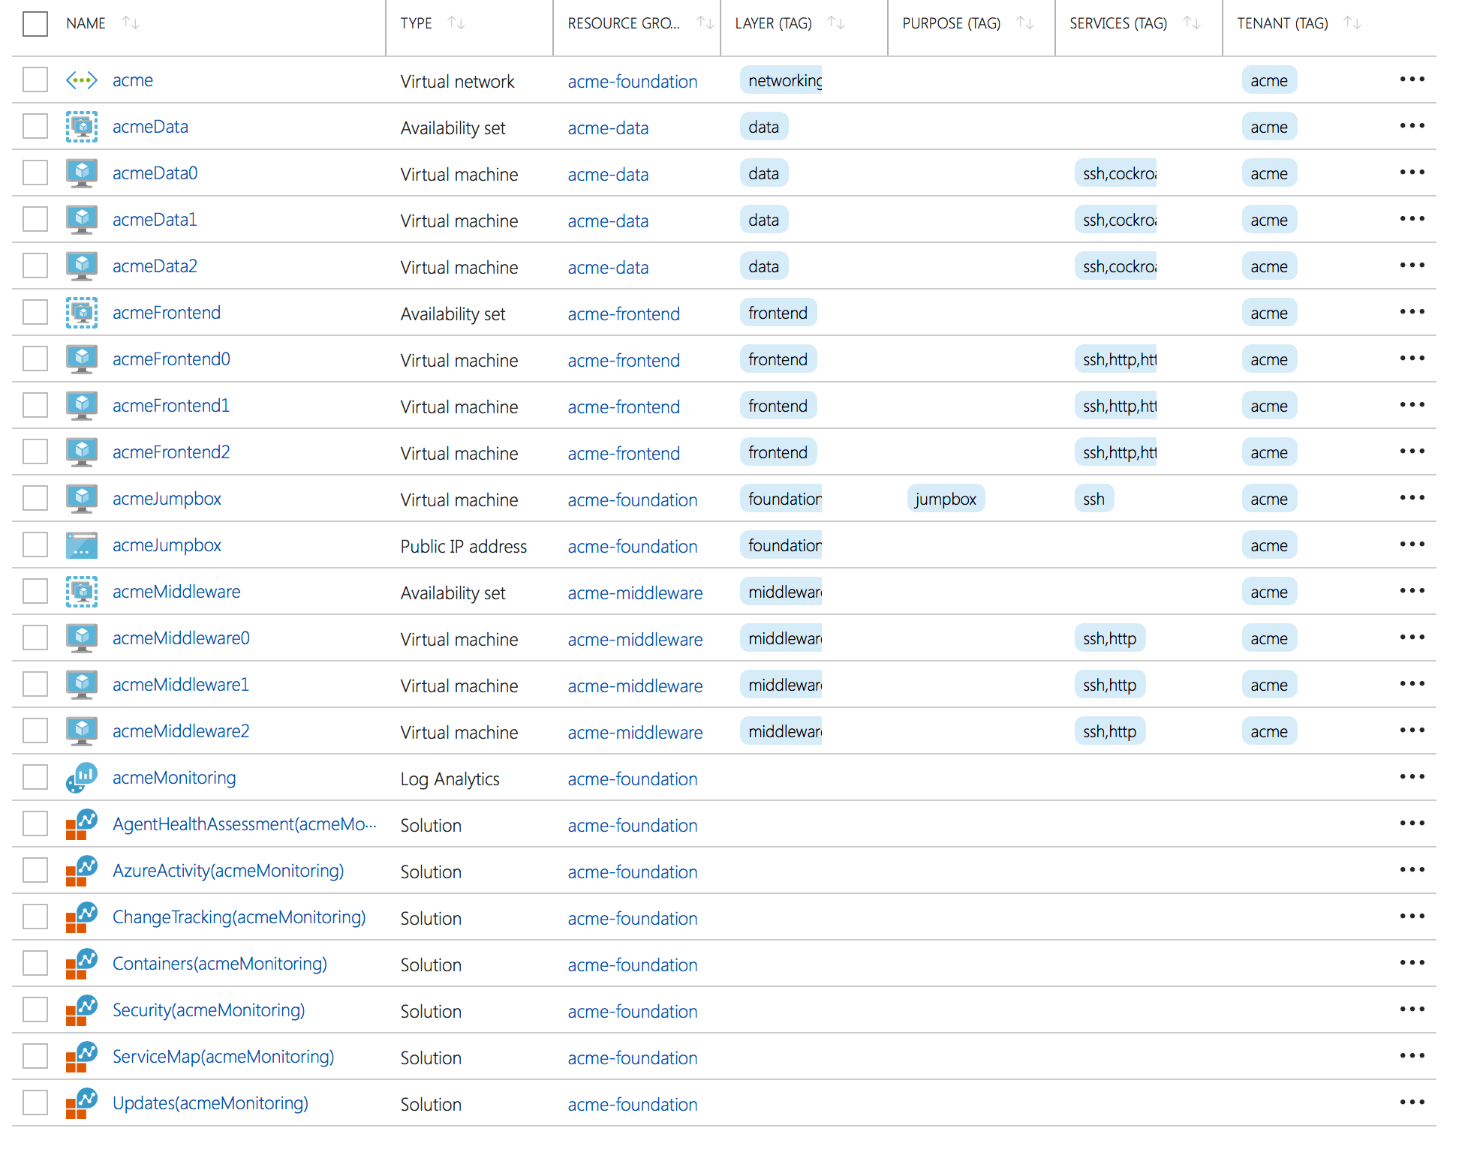This screenshot has height=1149, width=1462.
Task: Click the acmeMonitoring Log Analytics icon
Action: point(81,778)
